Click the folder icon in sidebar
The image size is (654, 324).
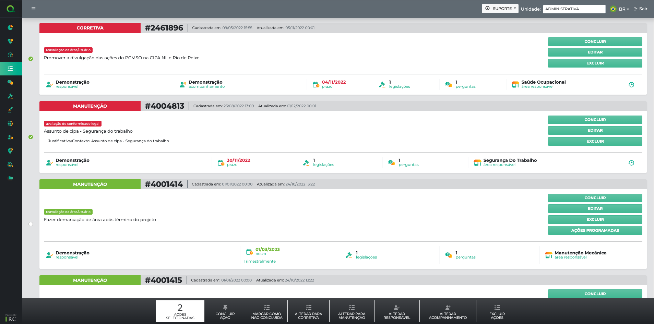pyautogui.click(x=10, y=178)
